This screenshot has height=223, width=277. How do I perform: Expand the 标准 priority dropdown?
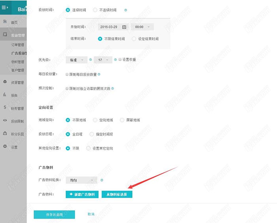point(76,60)
